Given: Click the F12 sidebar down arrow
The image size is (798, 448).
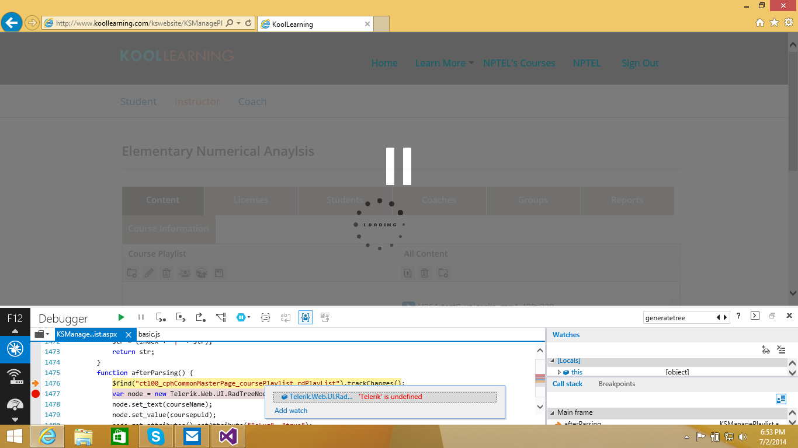Looking at the screenshot, I should [15, 419].
